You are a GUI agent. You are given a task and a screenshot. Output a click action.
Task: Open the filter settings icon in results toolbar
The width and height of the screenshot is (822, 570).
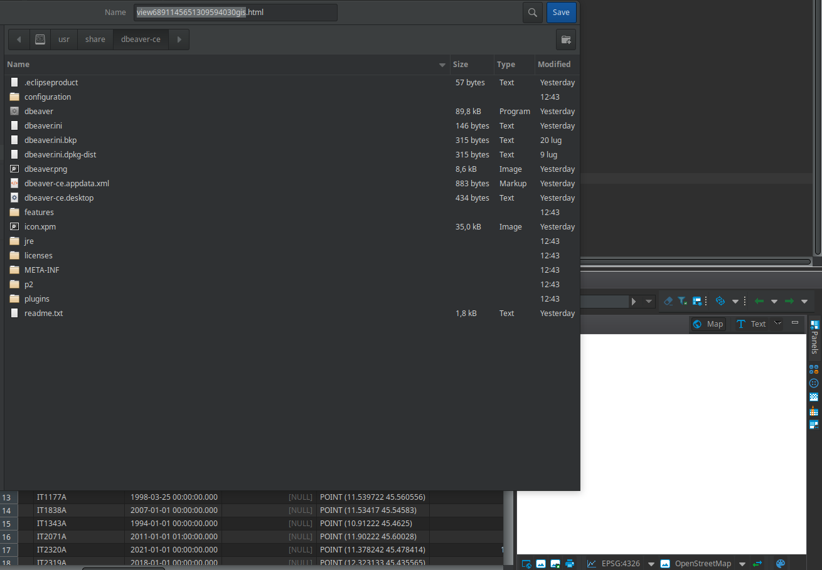point(683,300)
